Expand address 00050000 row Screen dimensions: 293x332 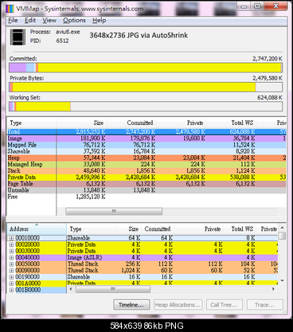tap(11, 264)
